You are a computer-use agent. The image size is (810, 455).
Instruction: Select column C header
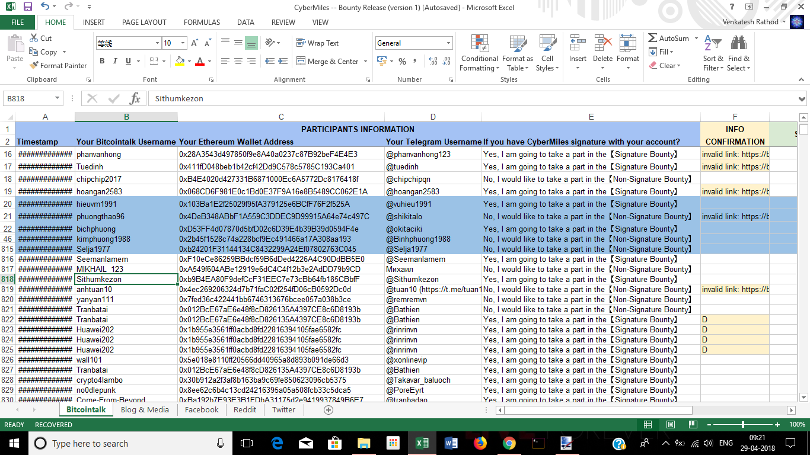tap(281, 117)
